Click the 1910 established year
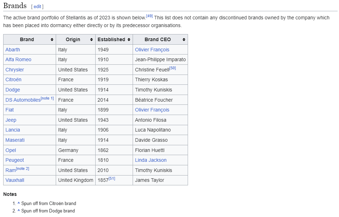The image size is (339, 217). click(103, 59)
